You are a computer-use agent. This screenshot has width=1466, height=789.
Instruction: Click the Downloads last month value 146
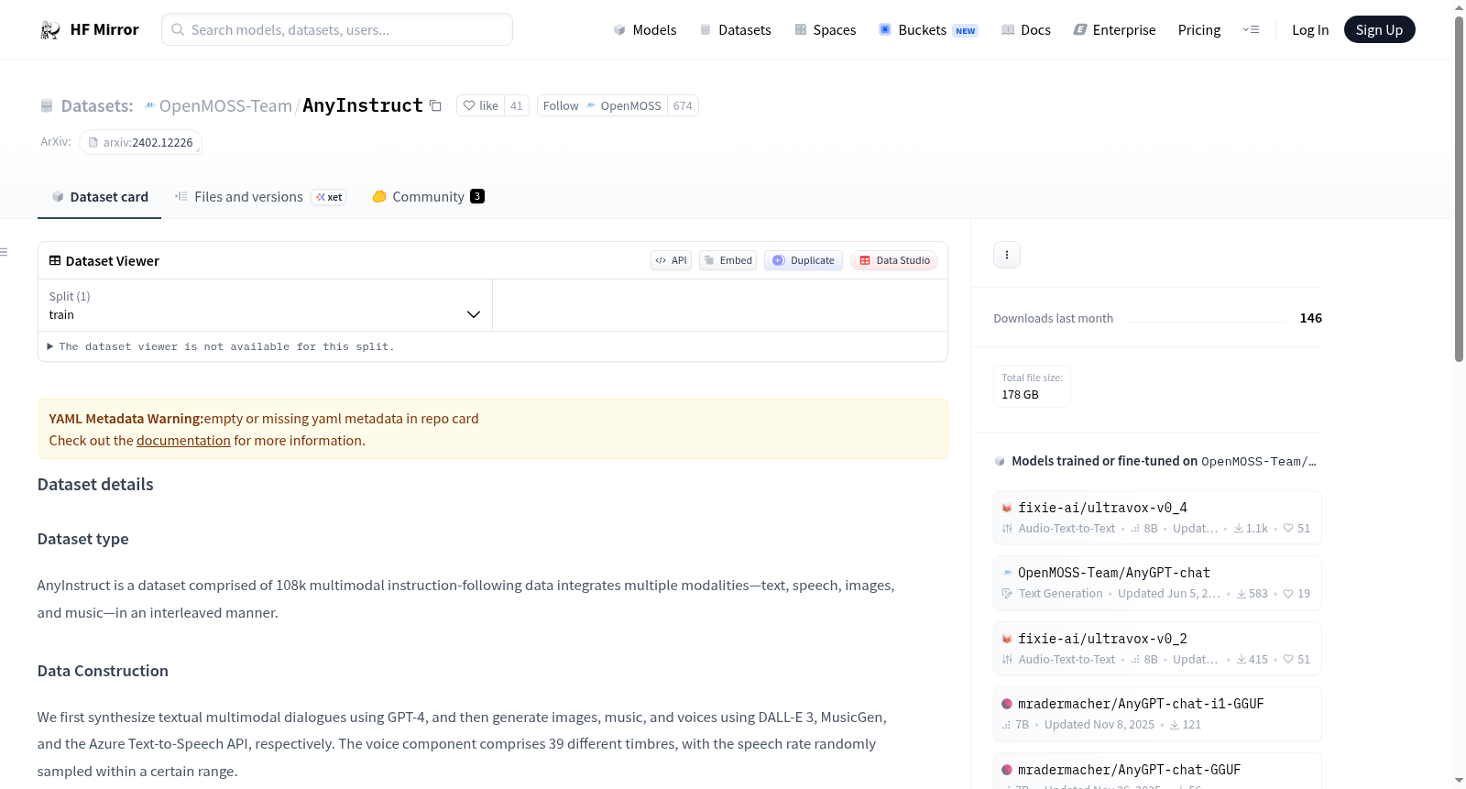click(1311, 319)
